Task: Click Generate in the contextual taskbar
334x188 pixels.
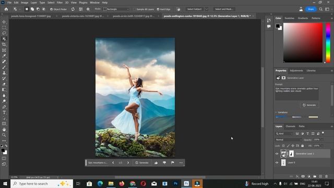Action: [142, 162]
